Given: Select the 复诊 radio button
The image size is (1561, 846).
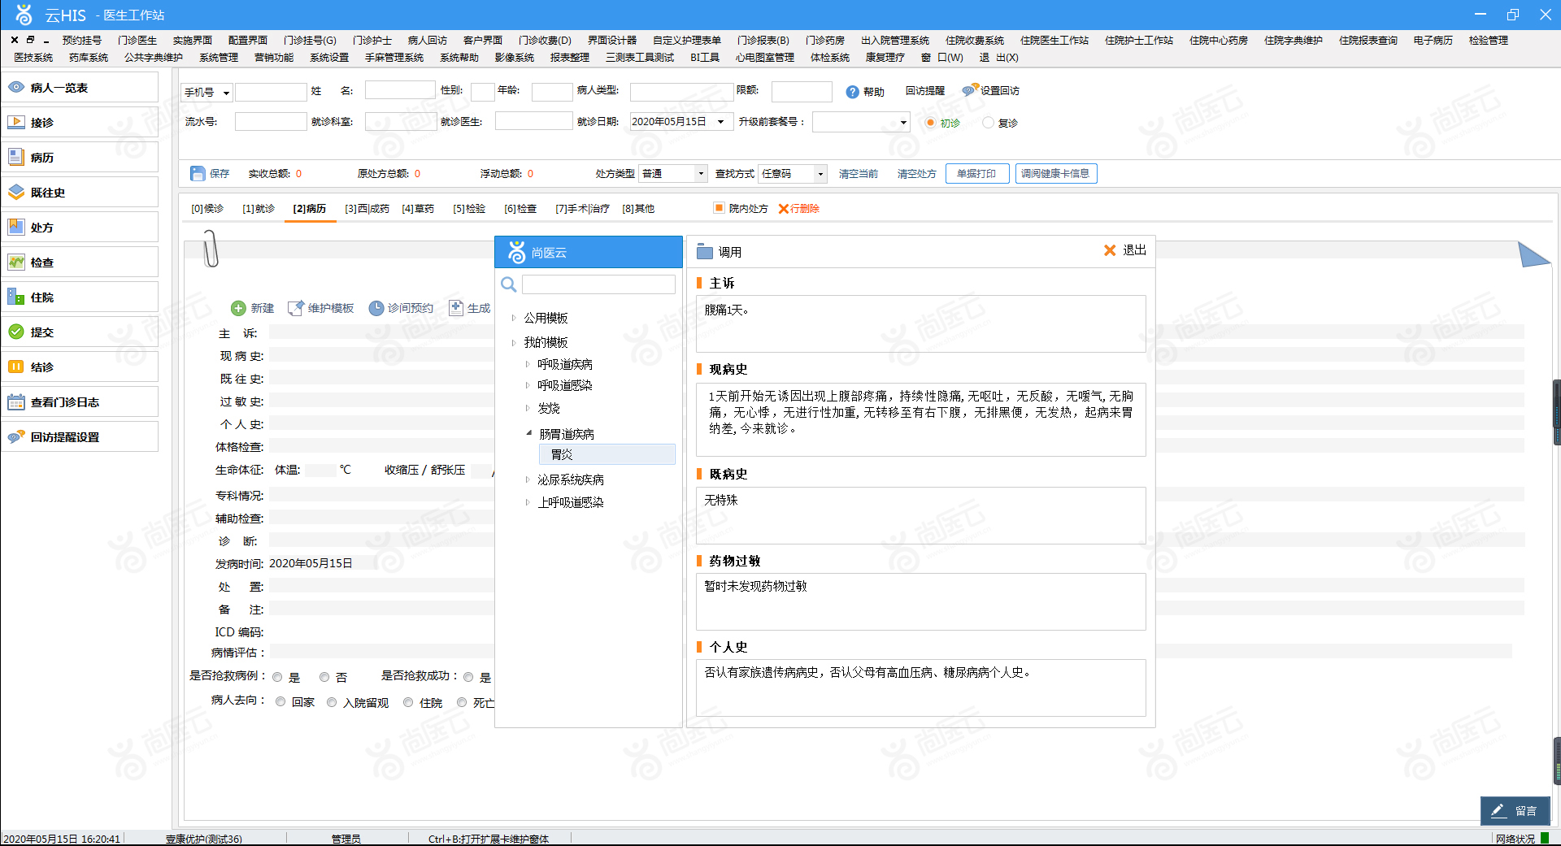Looking at the screenshot, I should coord(988,123).
